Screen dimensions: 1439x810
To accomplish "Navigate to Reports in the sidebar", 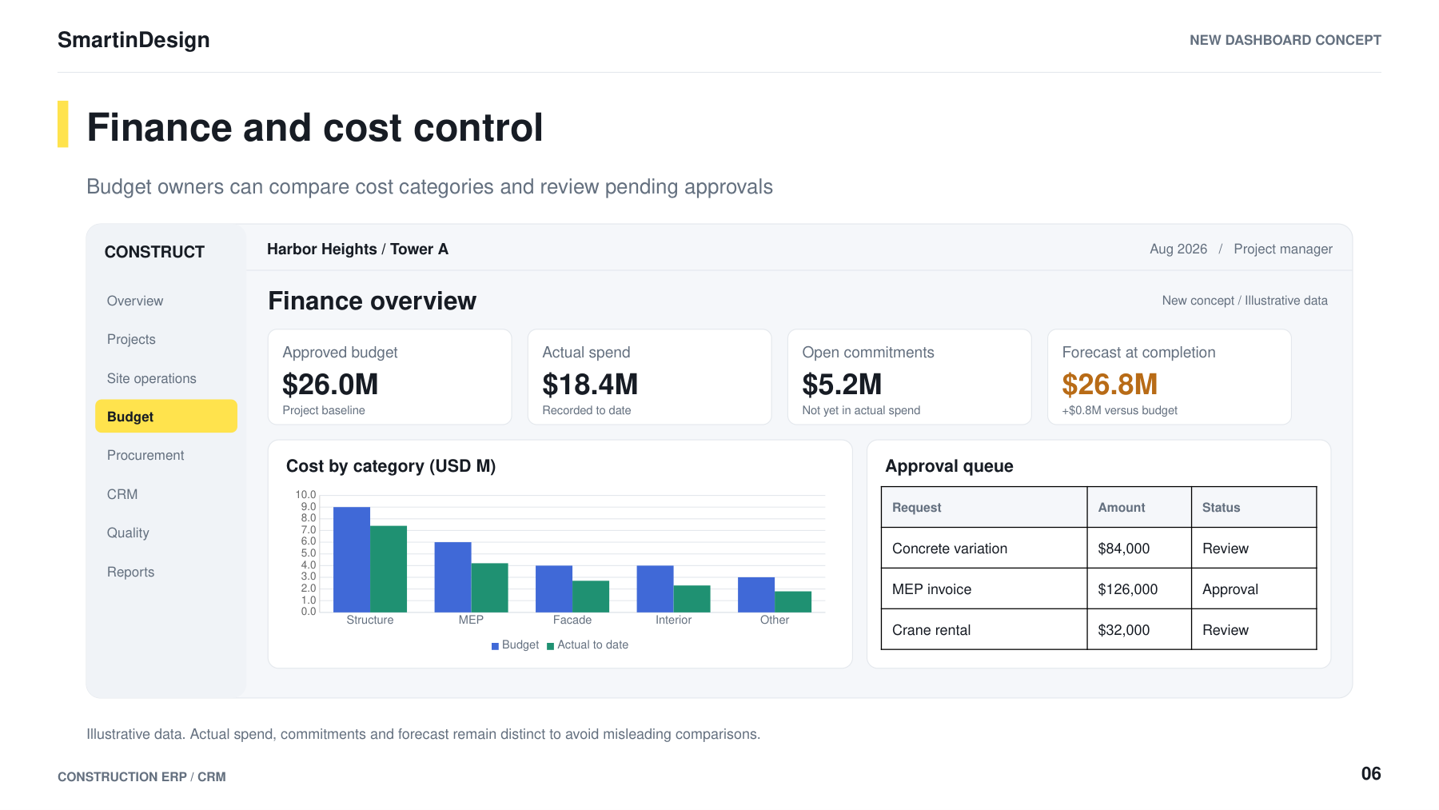I will pos(131,572).
